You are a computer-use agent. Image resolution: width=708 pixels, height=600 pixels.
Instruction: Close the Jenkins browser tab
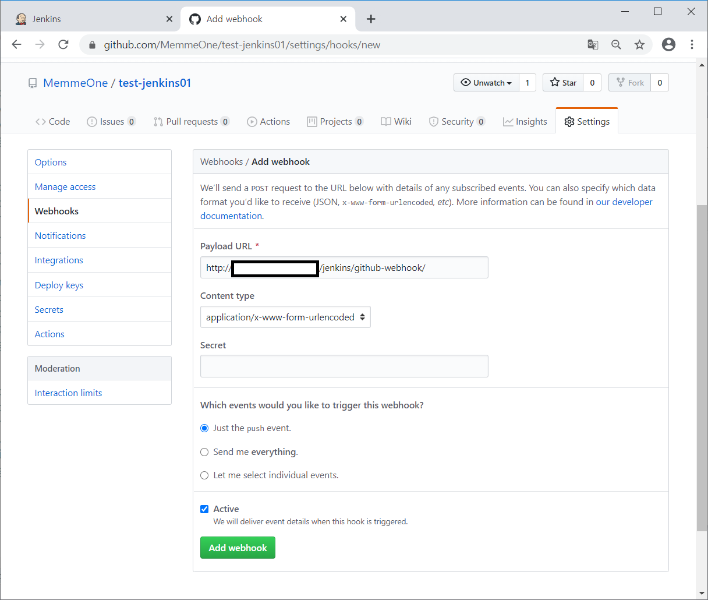(x=169, y=19)
